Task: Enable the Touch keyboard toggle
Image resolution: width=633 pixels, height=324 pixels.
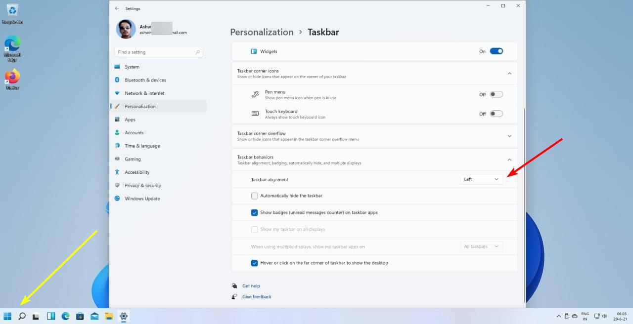Action: [x=497, y=114]
